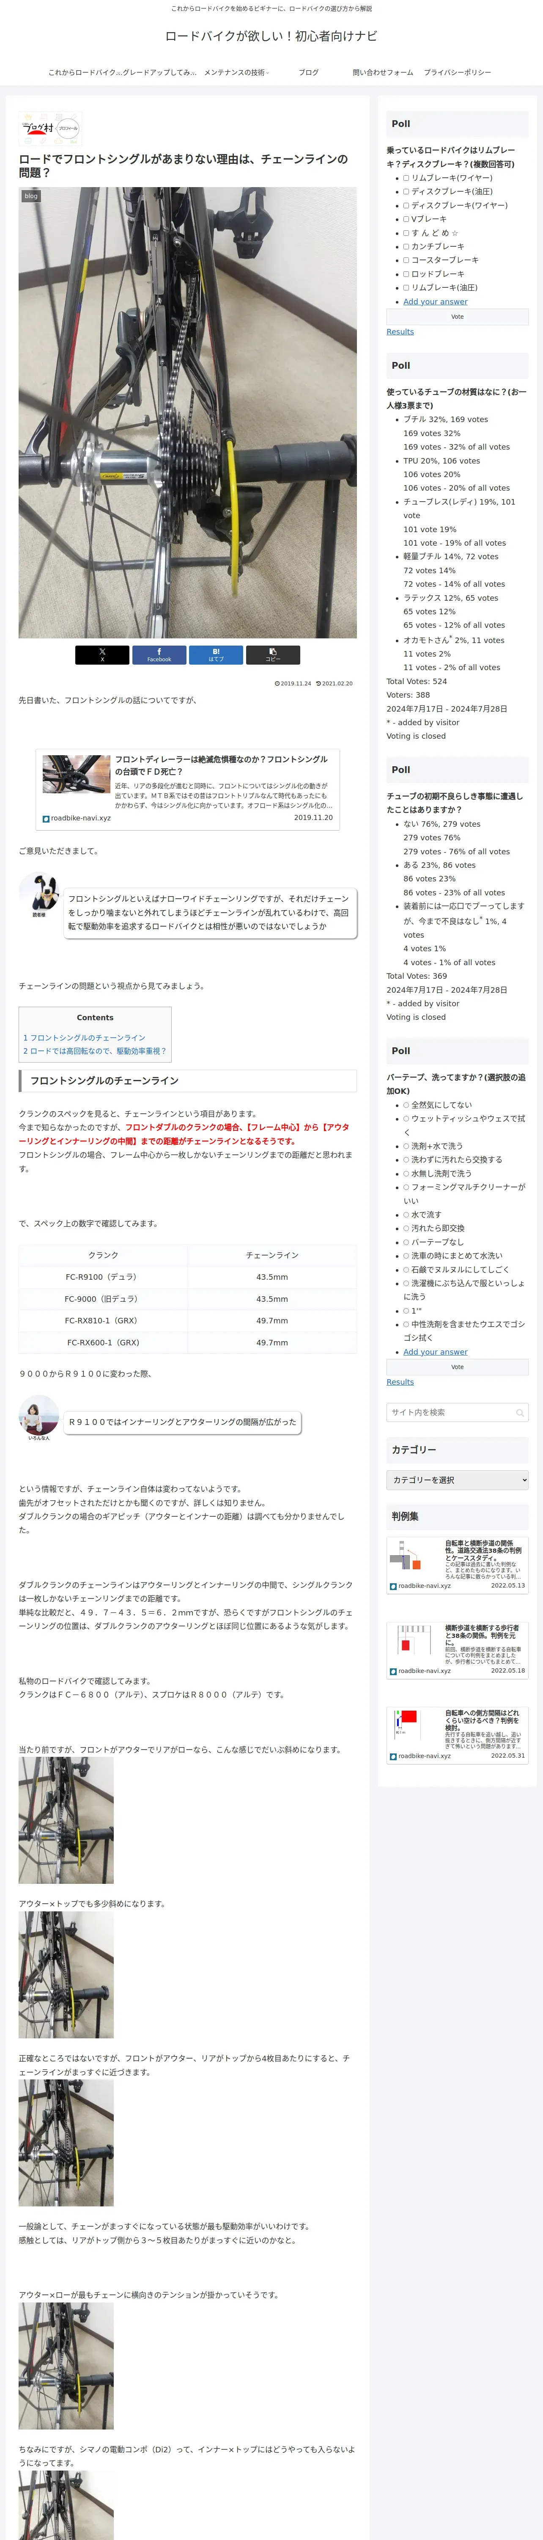This screenshot has width=543, height=2540.
Task: Share the article on X
Action: pos(101,655)
